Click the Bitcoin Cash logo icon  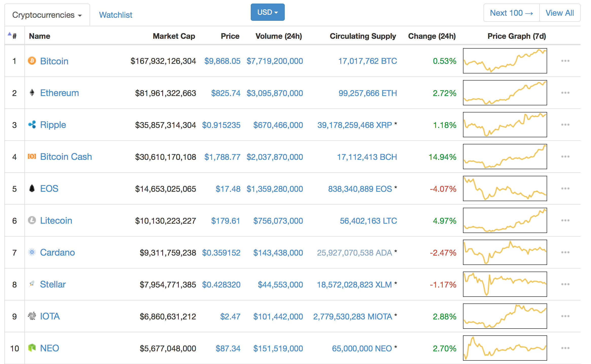coord(32,157)
